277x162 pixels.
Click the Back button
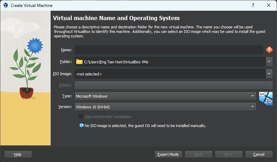pos(198,154)
